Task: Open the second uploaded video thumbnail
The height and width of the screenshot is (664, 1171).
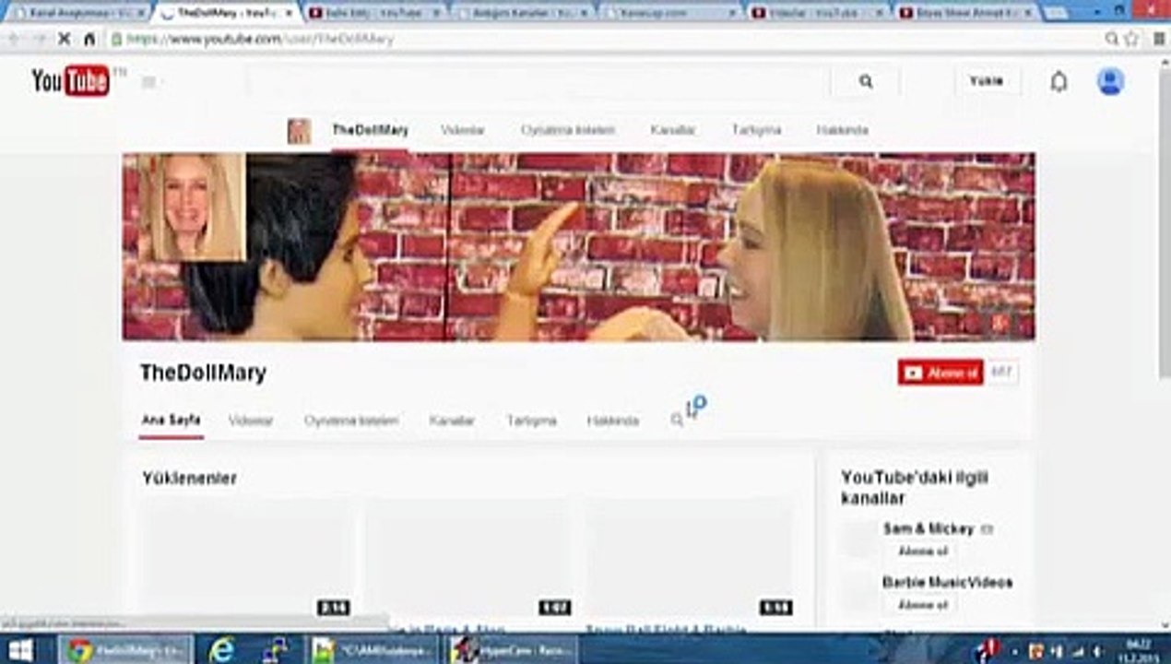Action: [468, 558]
